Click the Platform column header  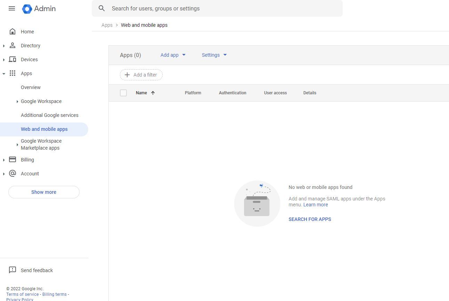tap(193, 93)
